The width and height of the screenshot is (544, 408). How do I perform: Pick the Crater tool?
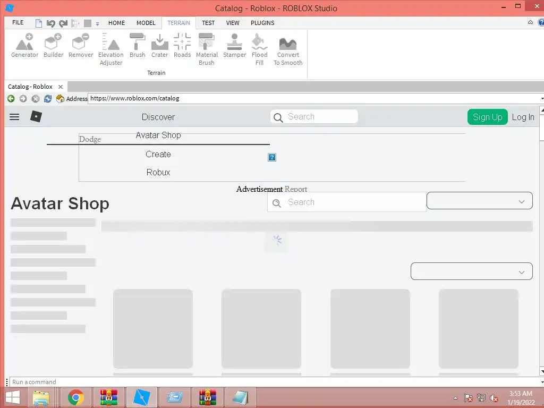[159, 46]
